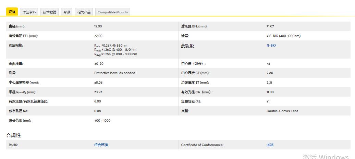Click the 直径 (mm) value 12.00

98,26
